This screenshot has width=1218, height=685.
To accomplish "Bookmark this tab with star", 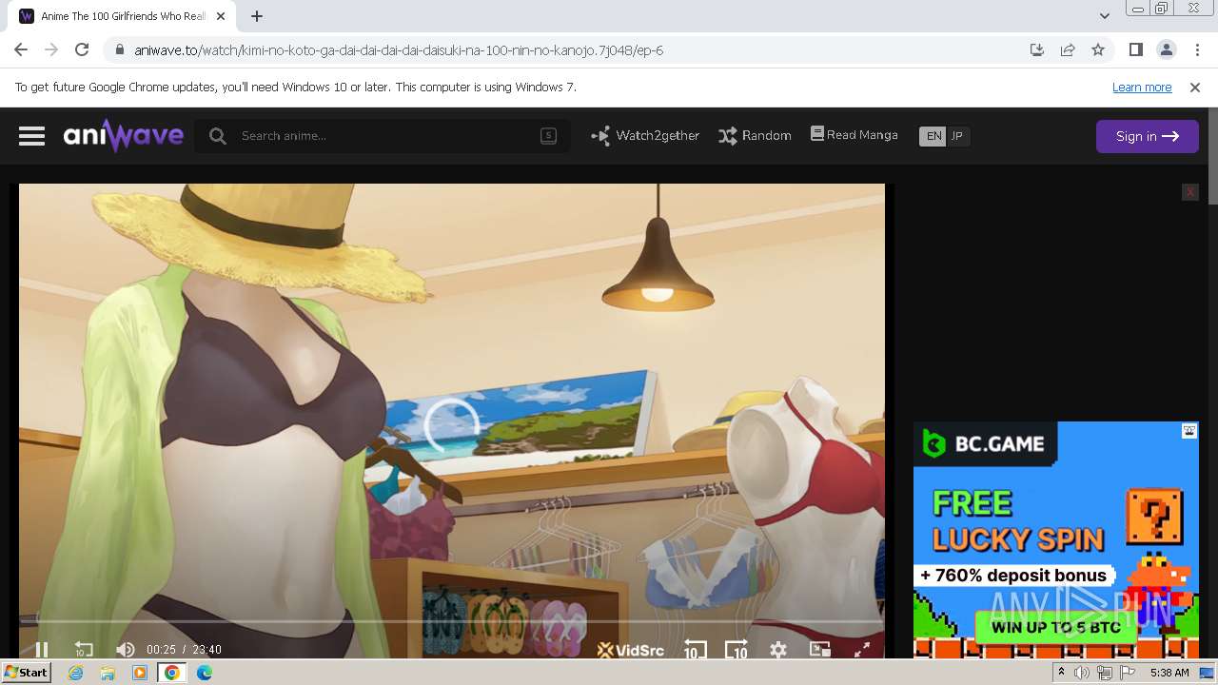I will (1098, 49).
